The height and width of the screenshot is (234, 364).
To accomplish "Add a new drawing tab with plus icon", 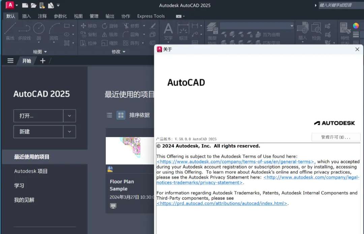I will coord(42,61).
